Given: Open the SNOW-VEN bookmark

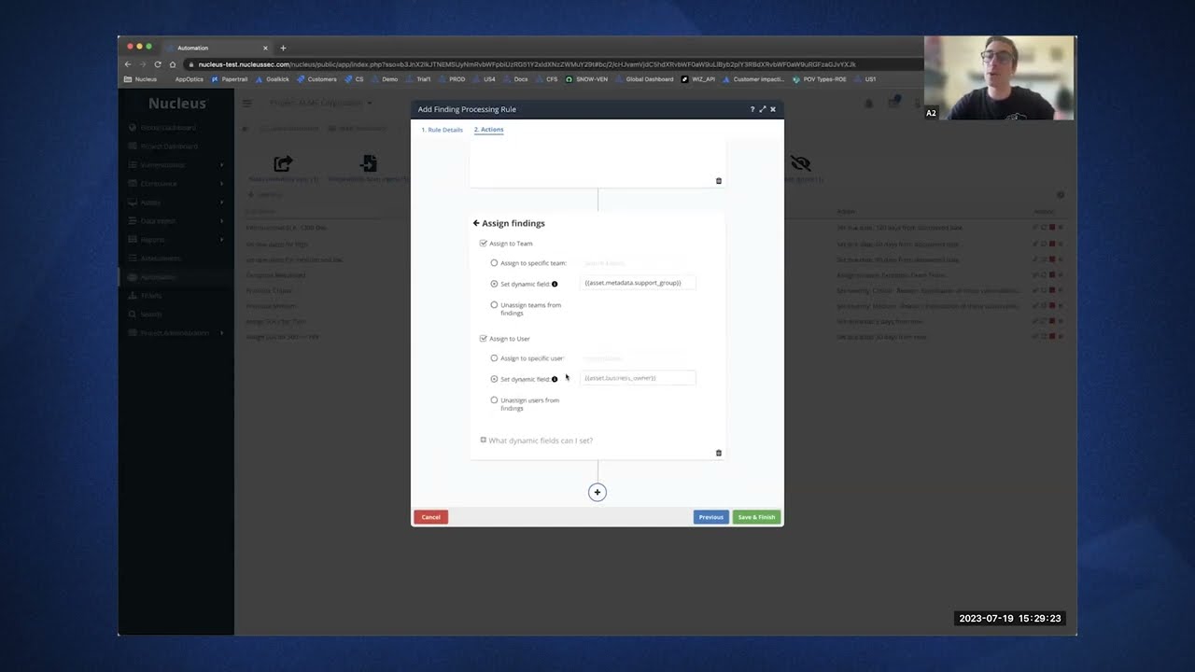Looking at the screenshot, I should click(x=587, y=79).
